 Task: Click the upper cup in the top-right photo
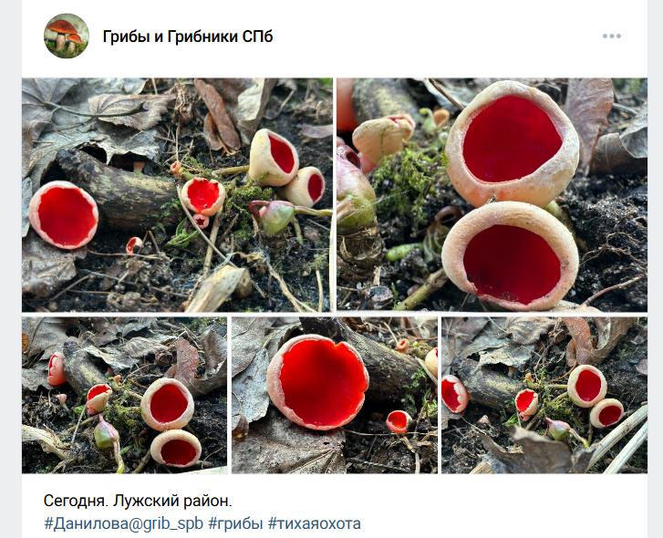512,142
